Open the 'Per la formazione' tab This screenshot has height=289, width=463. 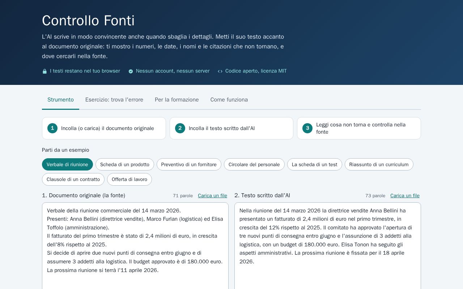(x=177, y=100)
